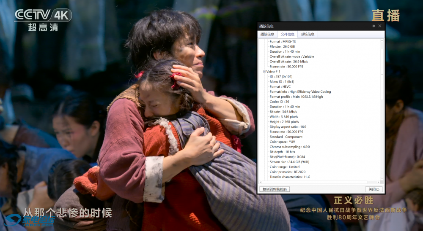423x231 pixels.
Task: Select the File size : 26.0 GiB row
Action: point(282,46)
